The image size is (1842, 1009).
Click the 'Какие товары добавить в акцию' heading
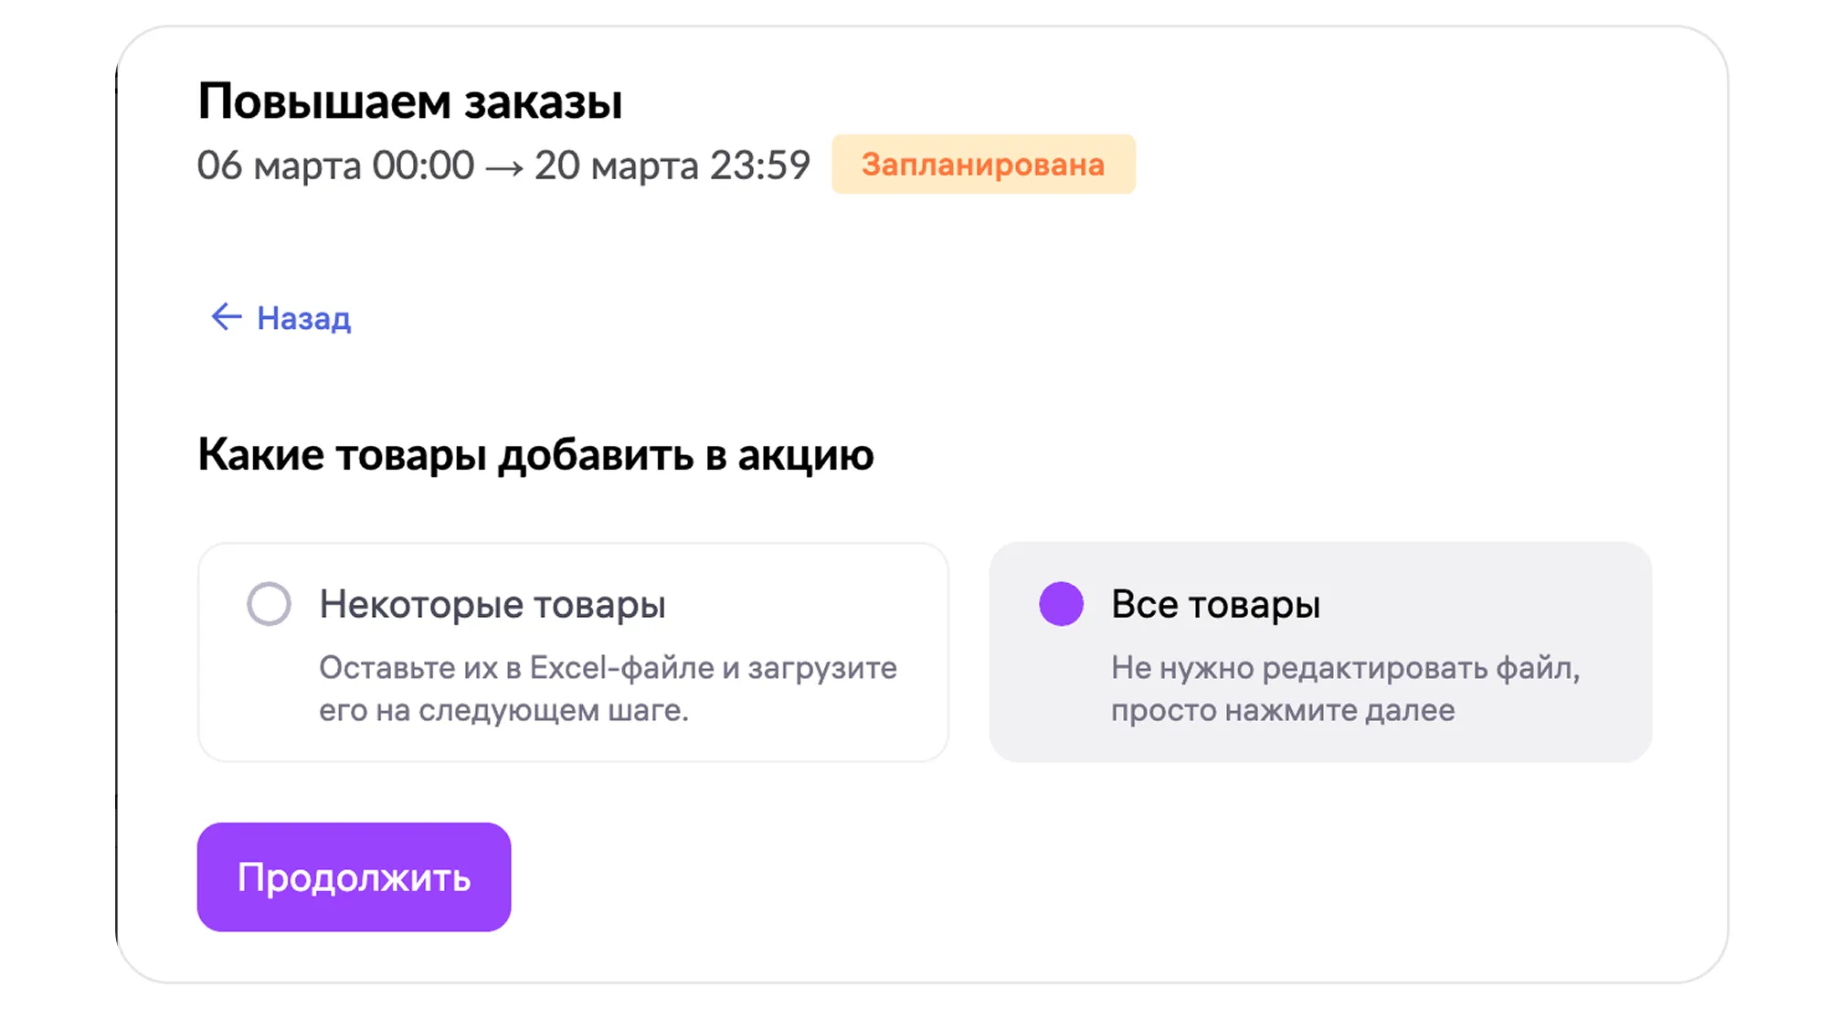535,454
